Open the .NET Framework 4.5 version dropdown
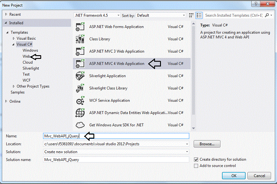This screenshot has height=184, width=277. coord(97,15)
